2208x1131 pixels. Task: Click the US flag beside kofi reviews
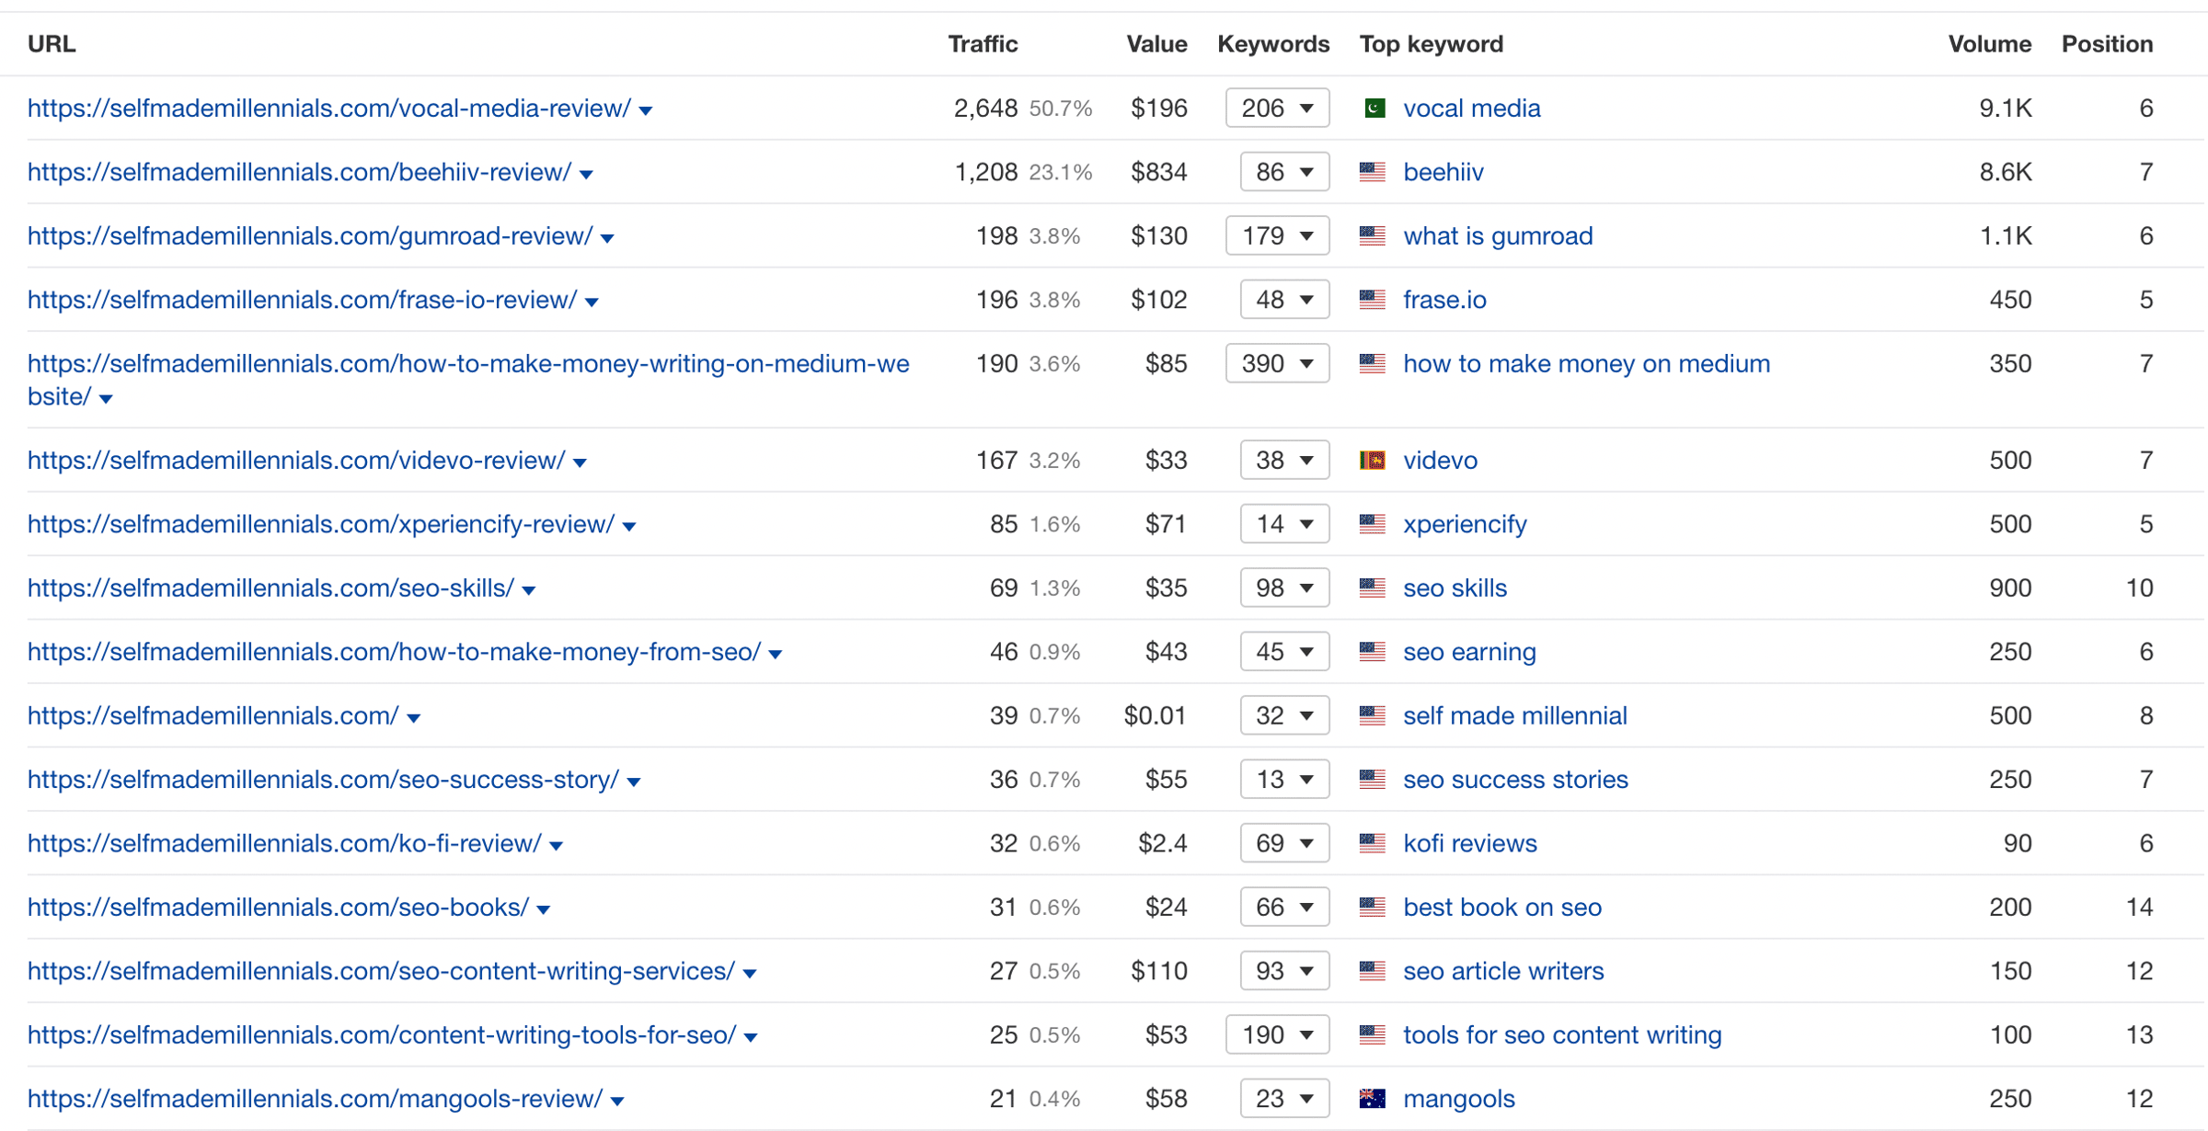1374,843
